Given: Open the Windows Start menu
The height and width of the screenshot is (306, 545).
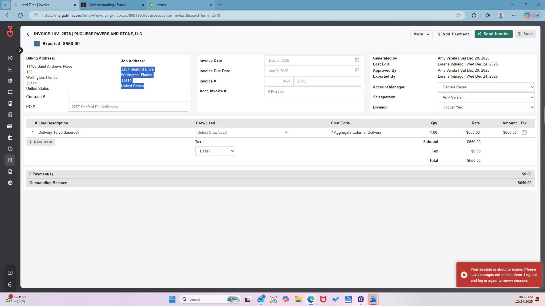Looking at the screenshot, I should click(x=172, y=299).
